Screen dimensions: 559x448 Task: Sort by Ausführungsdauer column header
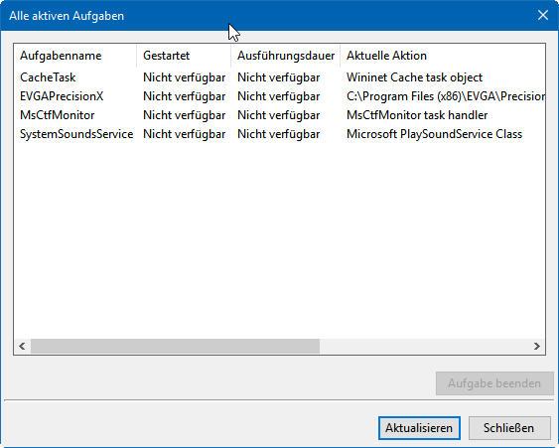coord(286,56)
